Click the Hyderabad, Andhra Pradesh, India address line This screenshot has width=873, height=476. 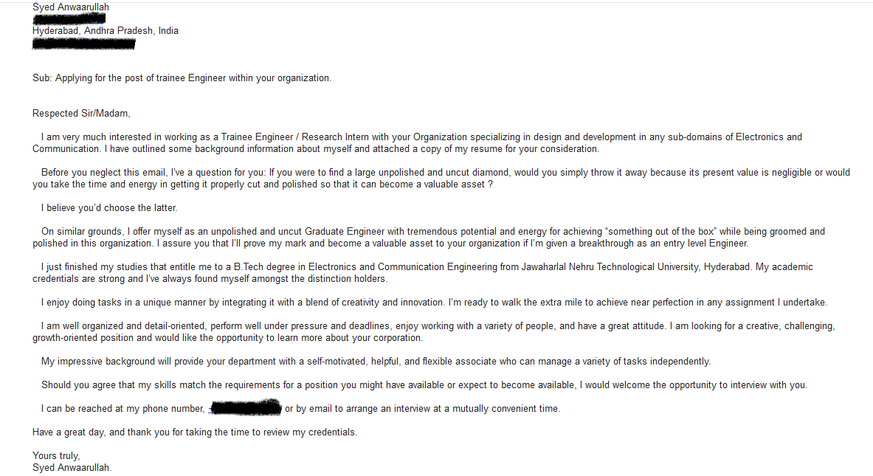click(106, 31)
